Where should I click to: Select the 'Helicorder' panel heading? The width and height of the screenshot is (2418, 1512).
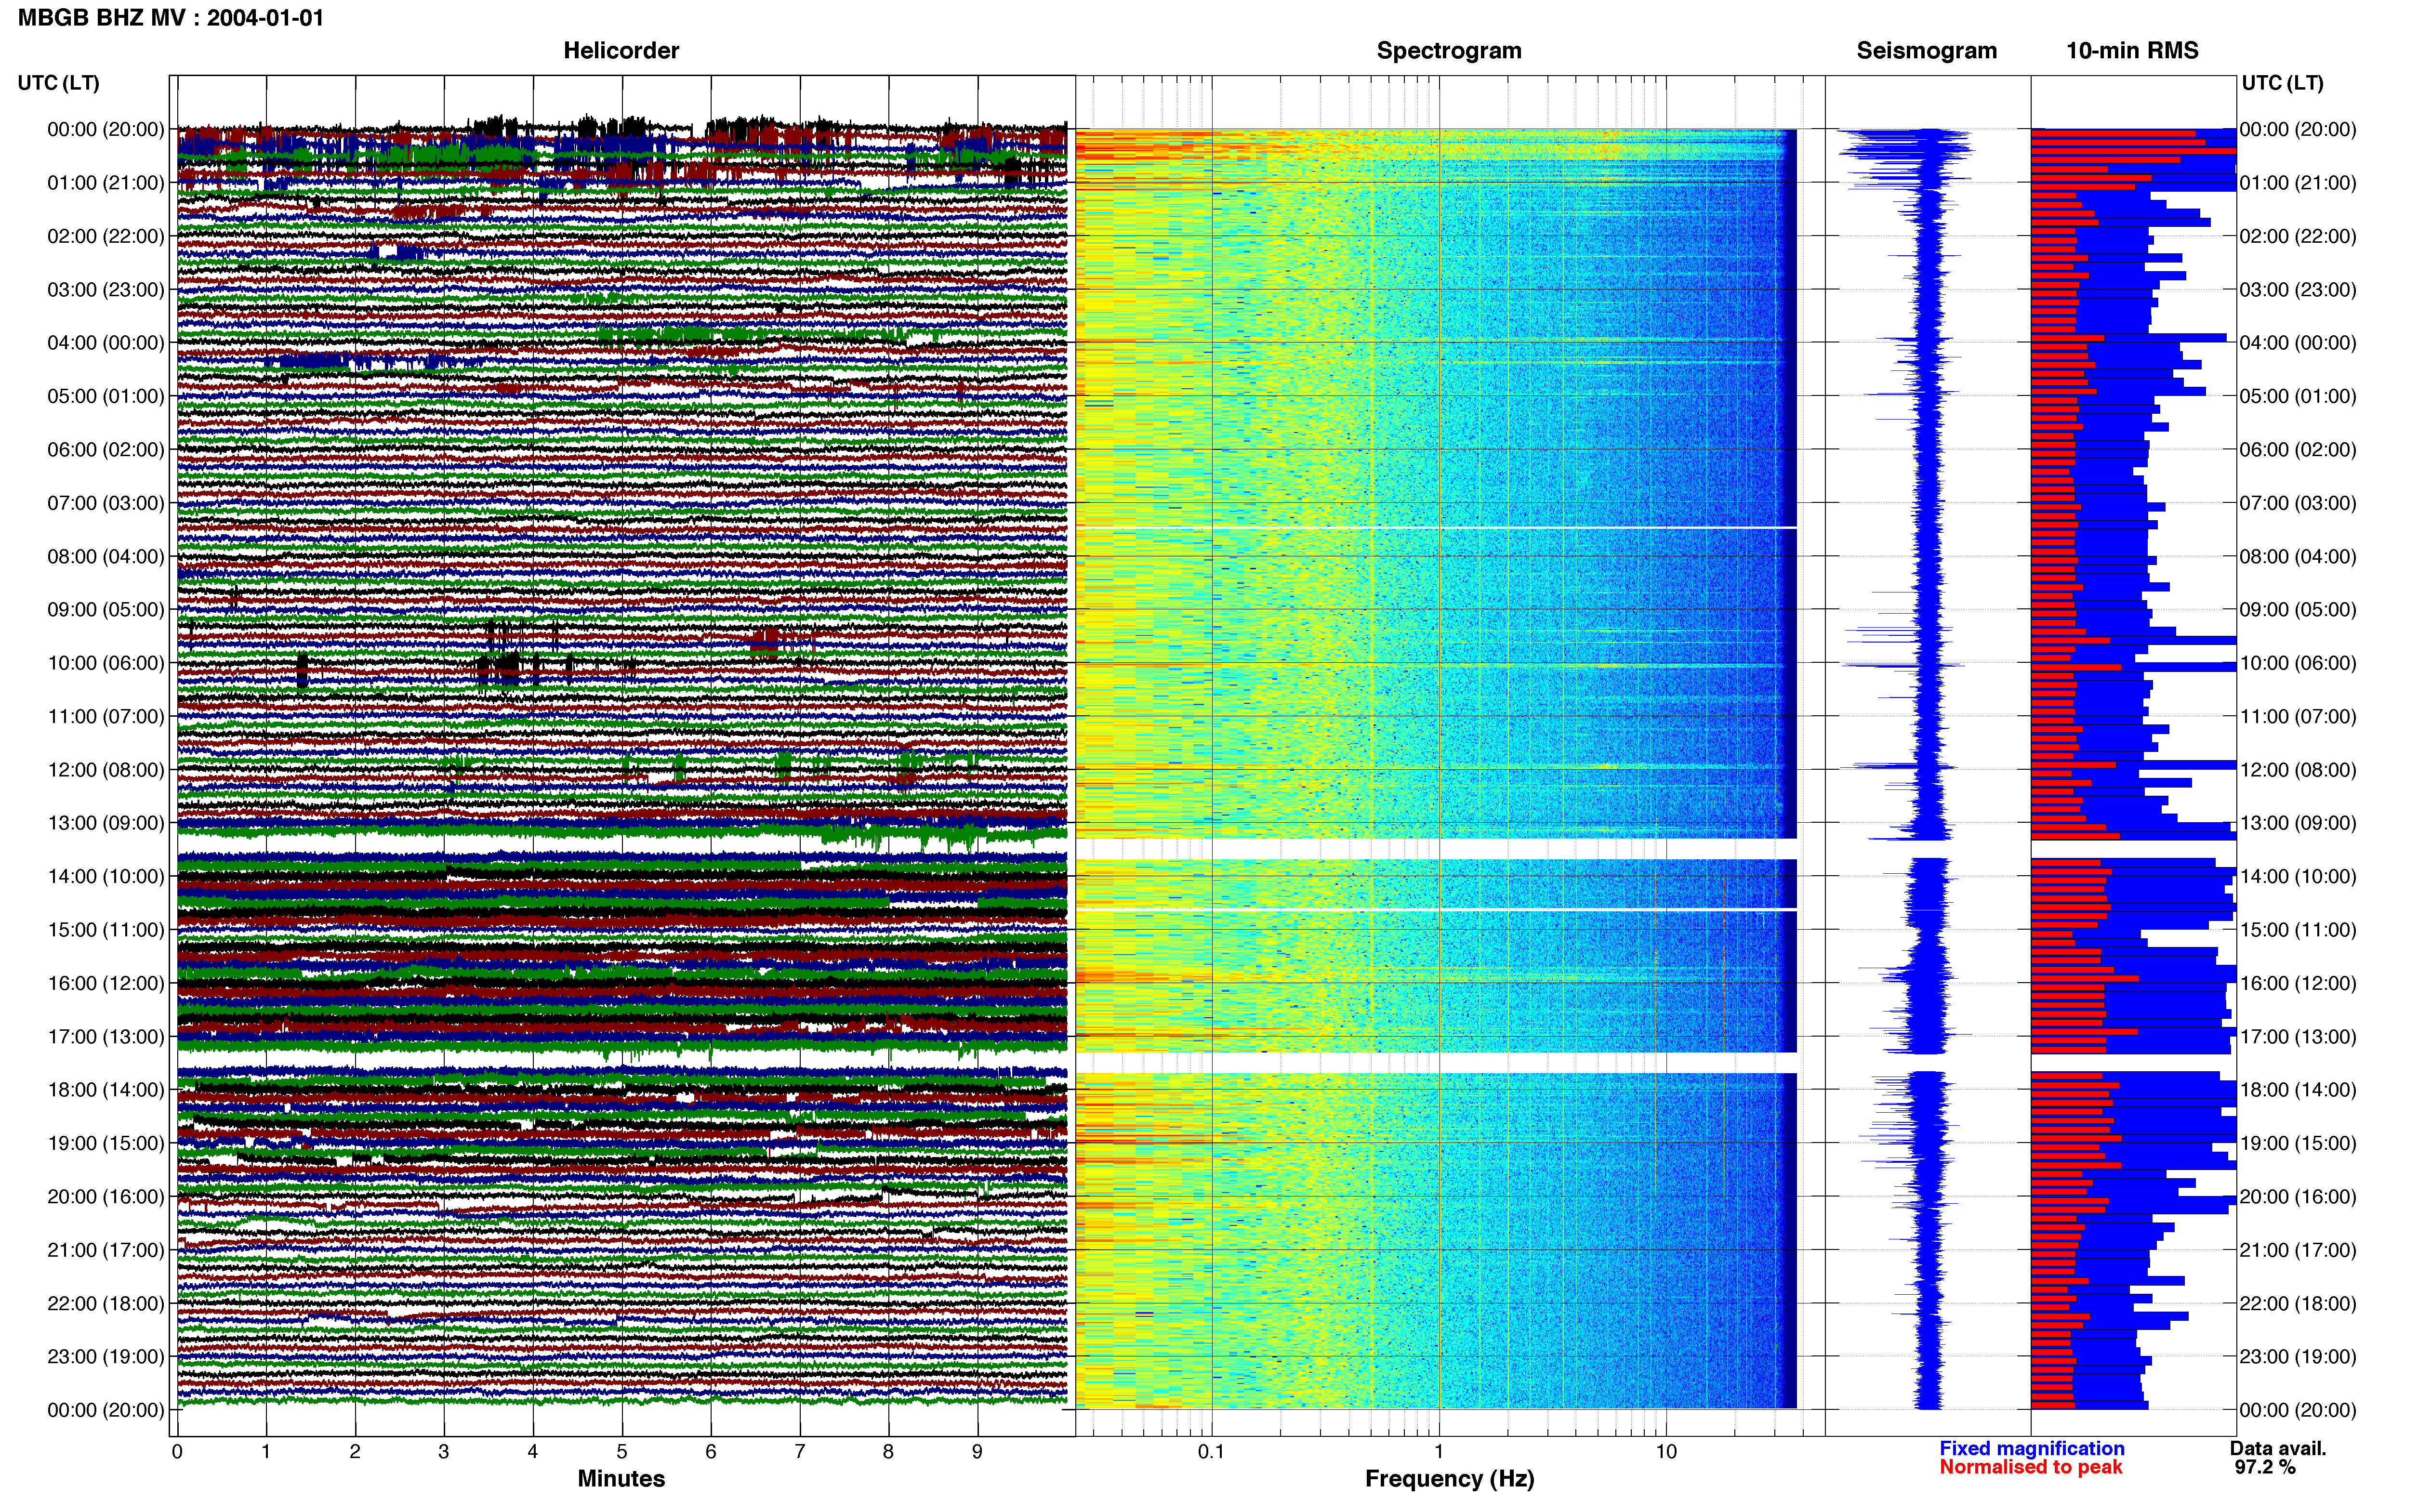[621, 50]
